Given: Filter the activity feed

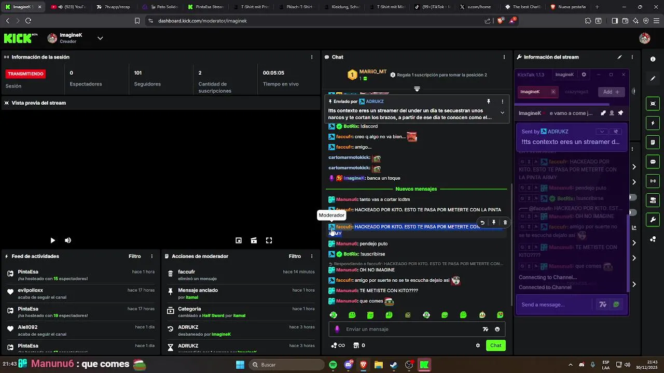Looking at the screenshot, I should click(x=134, y=256).
